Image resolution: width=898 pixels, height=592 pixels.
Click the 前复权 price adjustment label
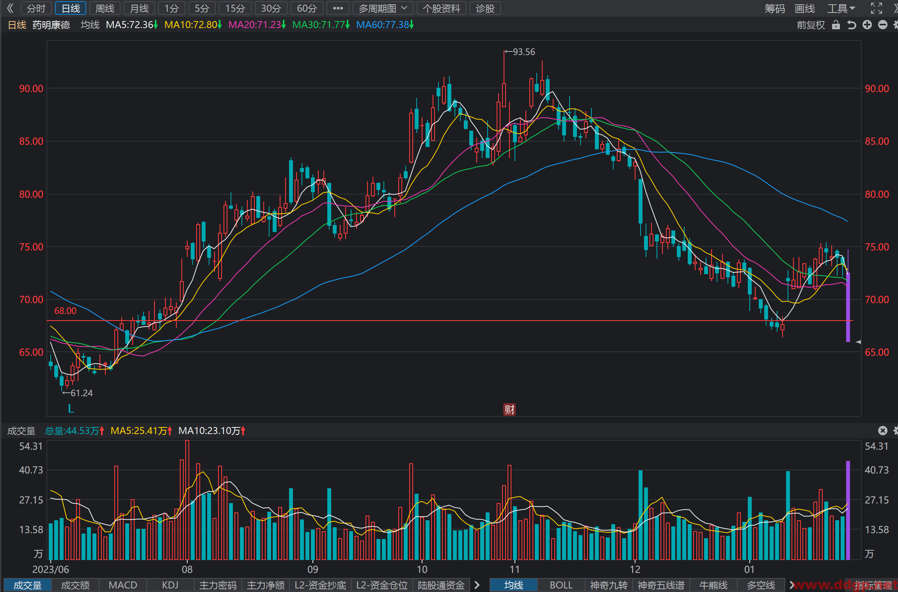[811, 25]
